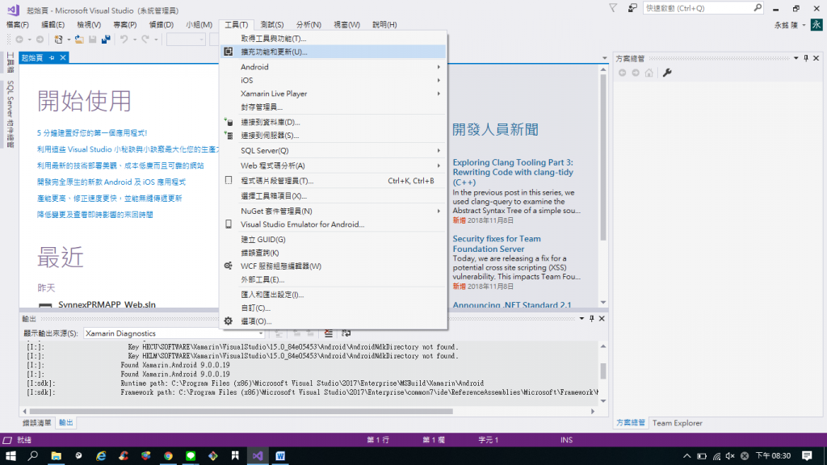Click the Output panel horizontal scrollbar
Image resolution: width=827 pixels, height=465 pixels.
click(x=241, y=411)
